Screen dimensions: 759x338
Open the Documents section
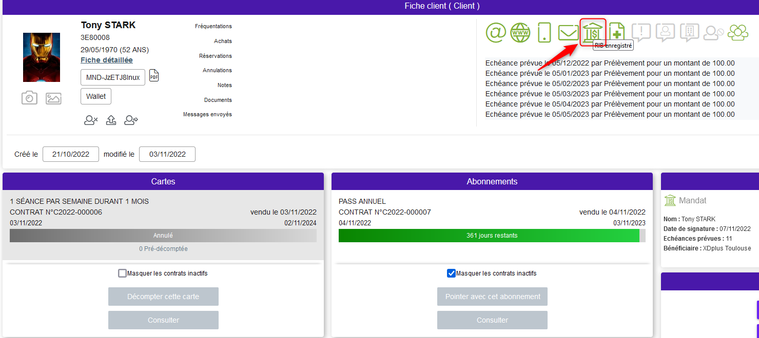pos(218,100)
